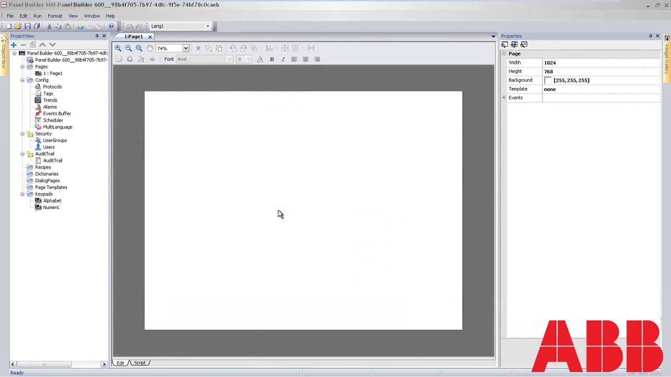The height and width of the screenshot is (377, 671).
Task: Click the blue plus Add icon in ProjectView
Action: pyautogui.click(x=14, y=45)
